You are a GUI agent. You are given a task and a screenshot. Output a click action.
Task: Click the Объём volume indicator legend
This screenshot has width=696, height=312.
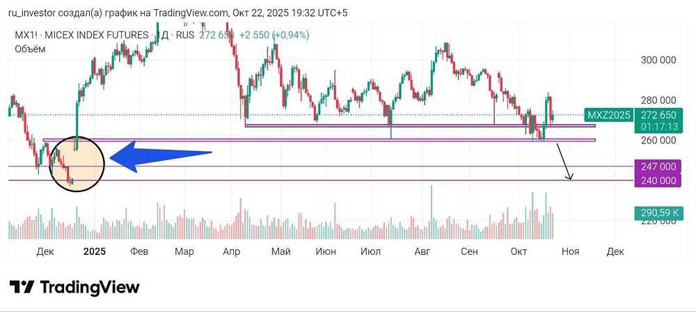click(x=30, y=49)
